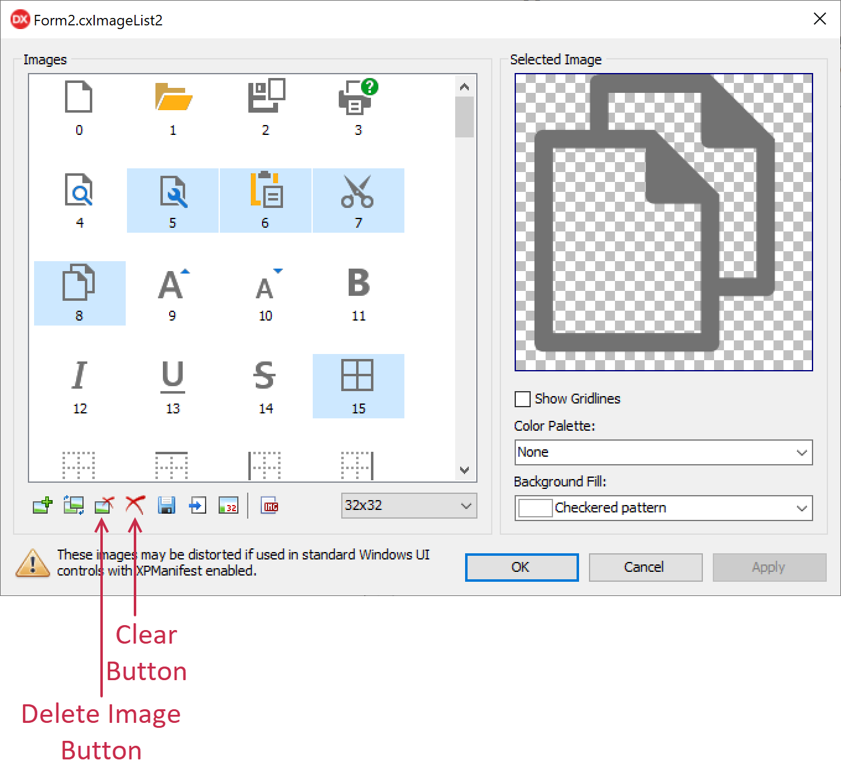Confirm with the OK button
The width and height of the screenshot is (841, 760).
click(x=521, y=568)
